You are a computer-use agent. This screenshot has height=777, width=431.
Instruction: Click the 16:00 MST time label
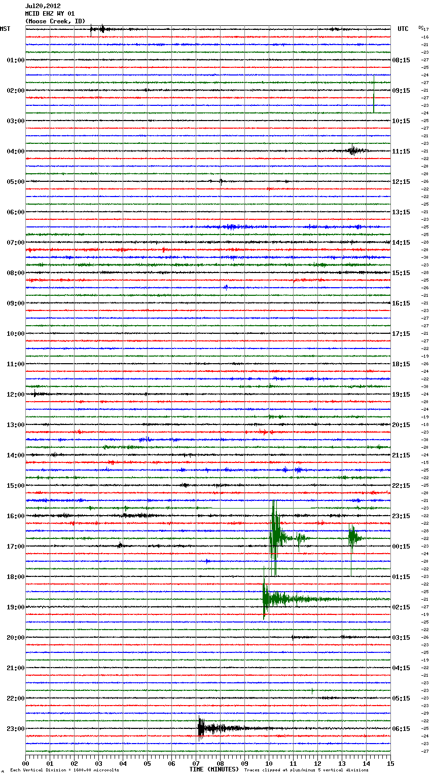(x=15, y=516)
